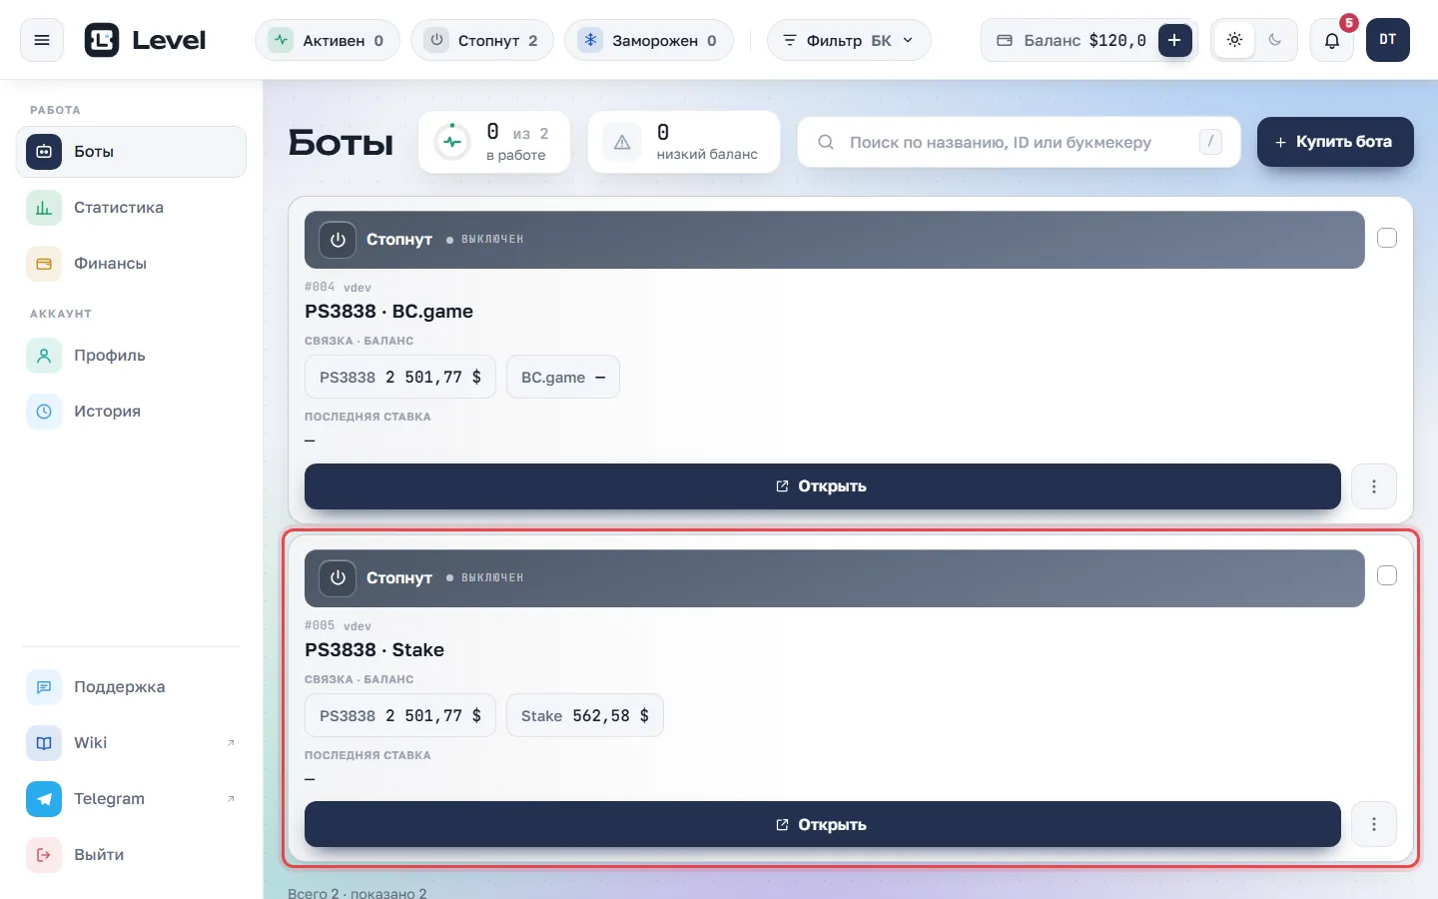Click the Level brand name text
The image size is (1438, 899).
click(x=169, y=40)
